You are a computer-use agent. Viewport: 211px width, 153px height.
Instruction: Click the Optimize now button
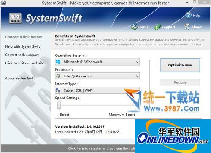(180, 65)
